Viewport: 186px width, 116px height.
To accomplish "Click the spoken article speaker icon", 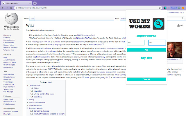I will 181,26.
